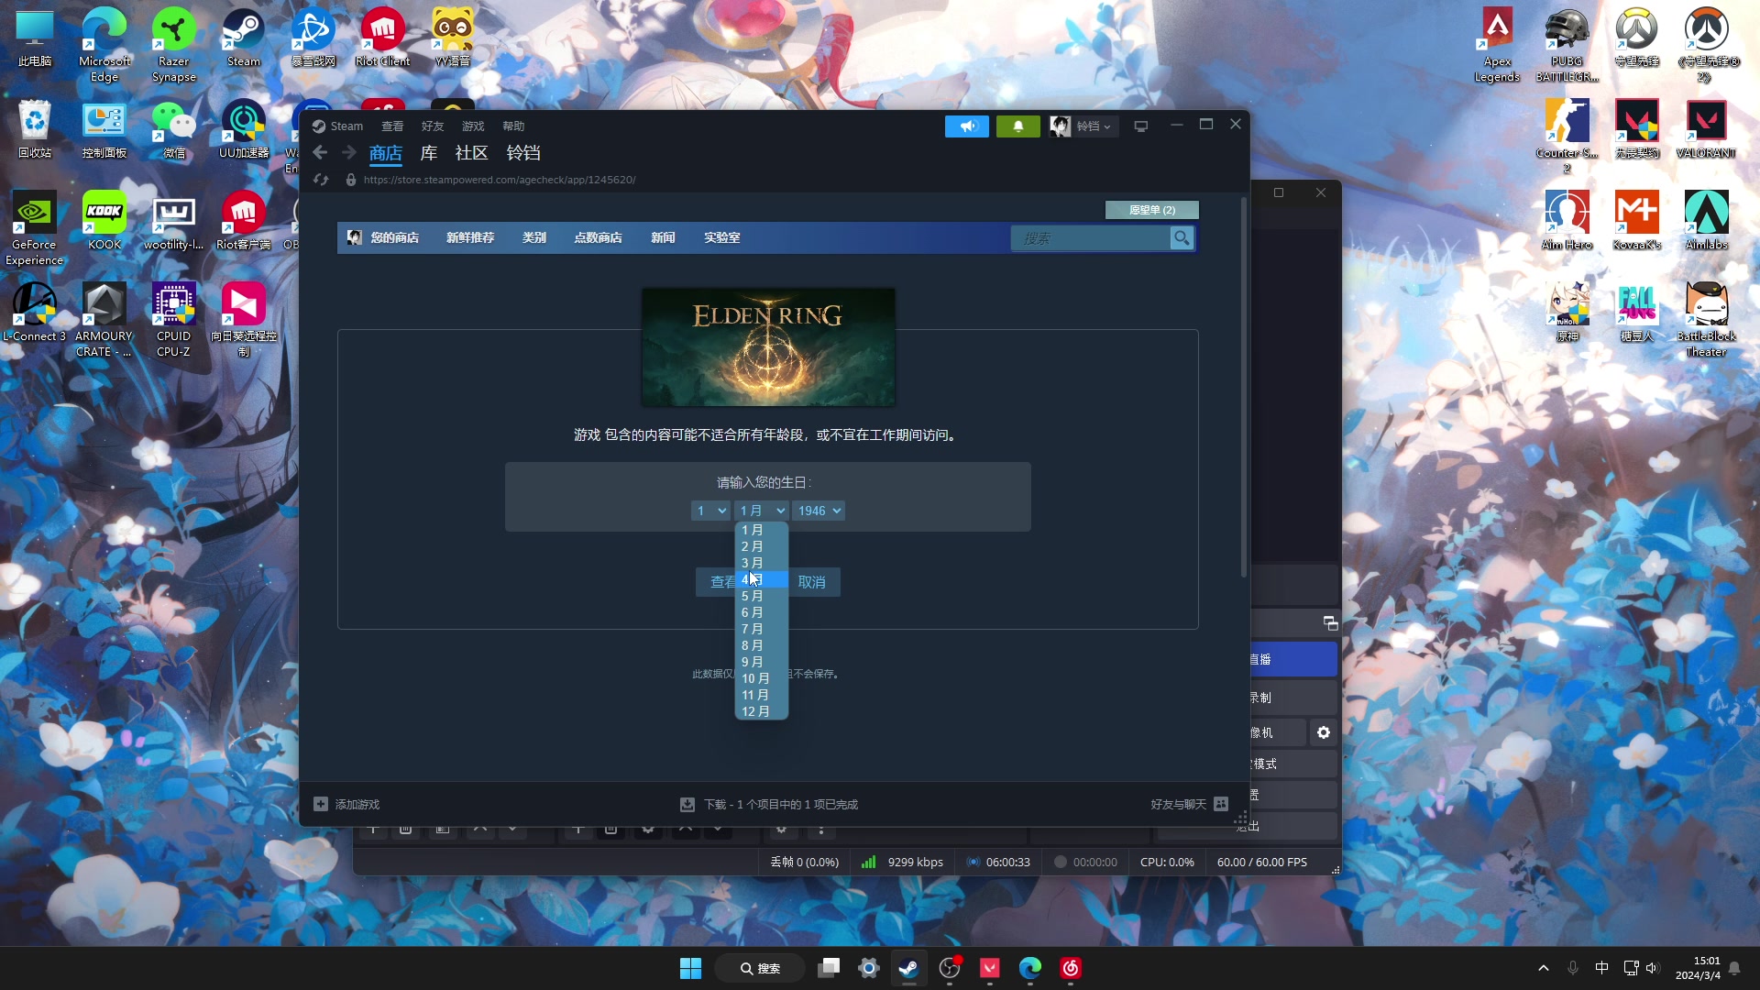1760x990 pixels.
Task: Choose 10月 in the month list
Action: (761, 678)
